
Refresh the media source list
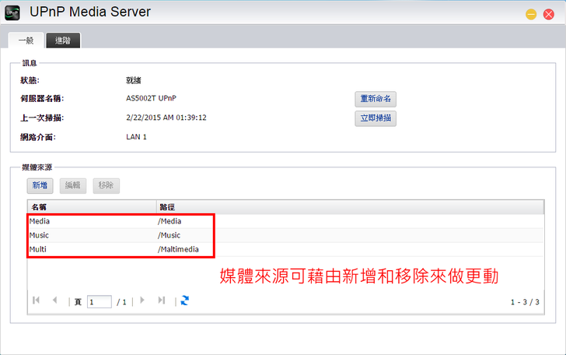coord(185,301)
